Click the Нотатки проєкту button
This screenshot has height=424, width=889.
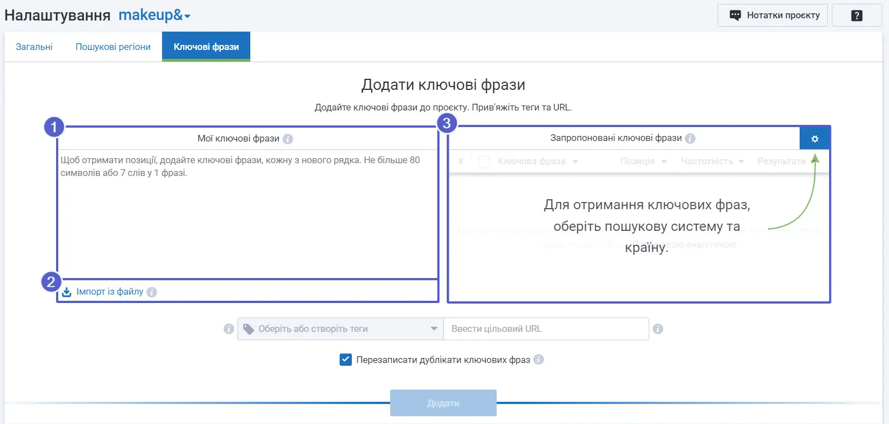[772, 16]
